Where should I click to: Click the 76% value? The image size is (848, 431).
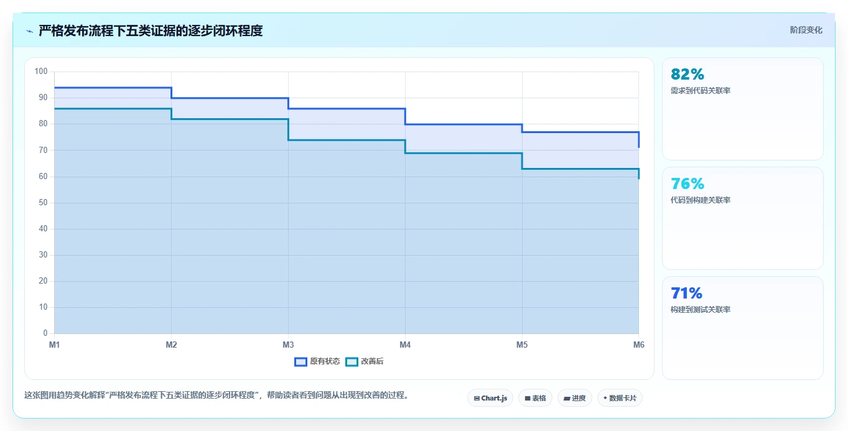pos(687,184)
